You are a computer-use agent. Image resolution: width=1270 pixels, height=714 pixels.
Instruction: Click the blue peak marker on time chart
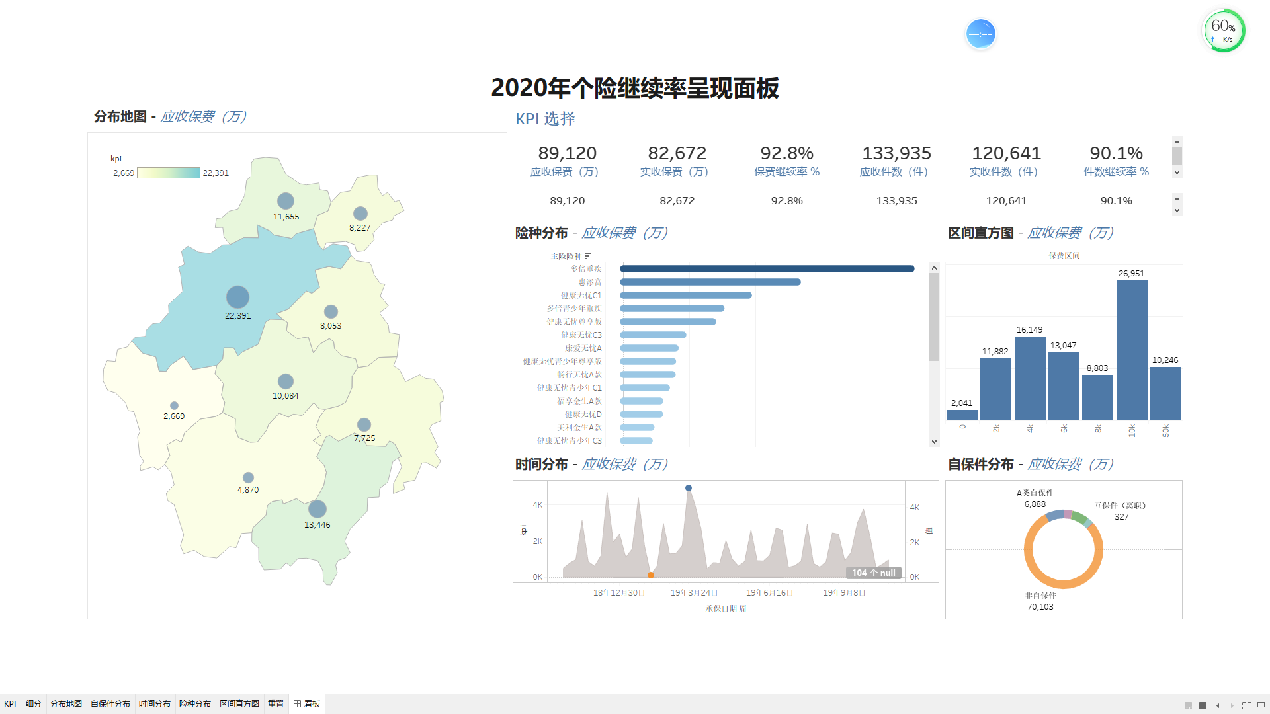click(x=689, y=488)
